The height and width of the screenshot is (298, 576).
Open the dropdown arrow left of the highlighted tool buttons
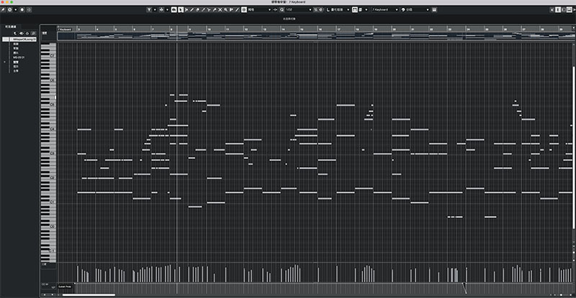pyautogui.click(x=168, y=9)
